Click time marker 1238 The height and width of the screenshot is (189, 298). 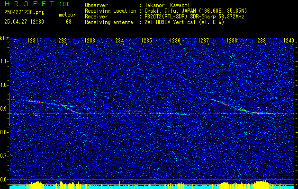(232, 41)
